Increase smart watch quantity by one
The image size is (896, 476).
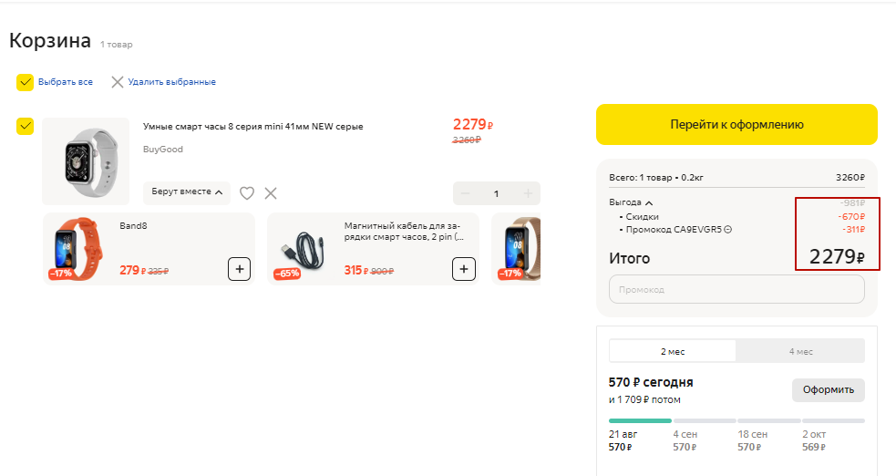[528, 193]
